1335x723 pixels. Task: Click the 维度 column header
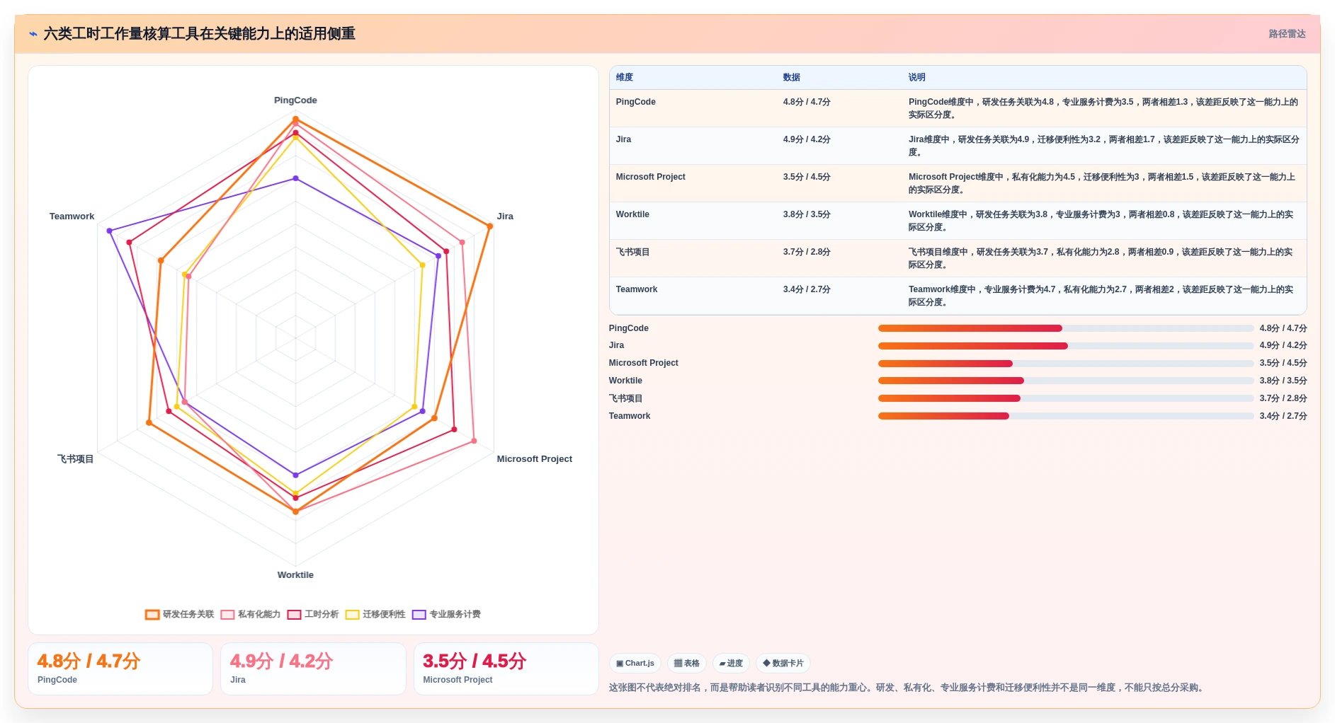pos(625,77)
